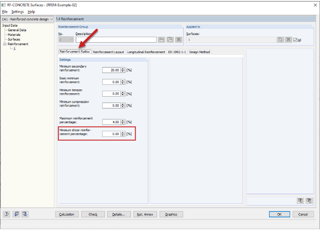
Task: Open reinforcement group No. dropdown
Action: tap(66, 40)
